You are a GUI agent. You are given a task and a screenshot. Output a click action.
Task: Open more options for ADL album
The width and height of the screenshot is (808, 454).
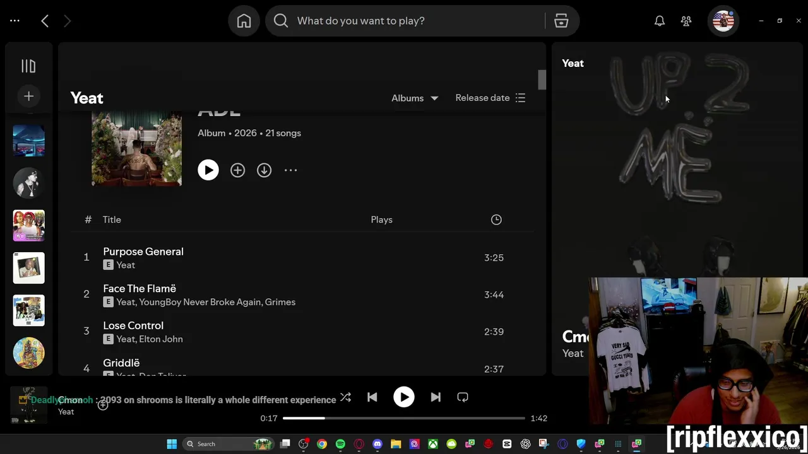290,170
